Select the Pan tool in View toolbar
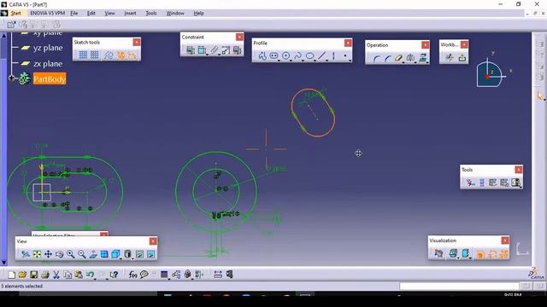The image size is (547, 307). (48, 254)
